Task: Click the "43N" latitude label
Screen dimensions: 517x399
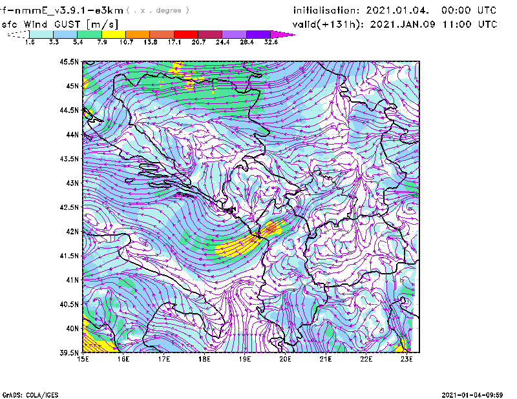Action: pos(72,183)
